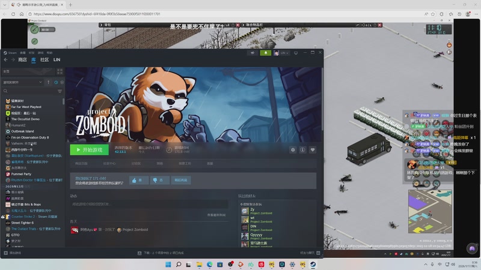Toggle the library sort order arrow

49,82
